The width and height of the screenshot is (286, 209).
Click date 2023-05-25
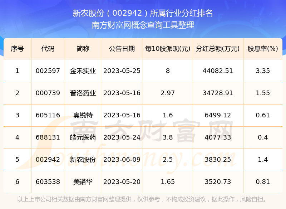[x=122, y=71]
